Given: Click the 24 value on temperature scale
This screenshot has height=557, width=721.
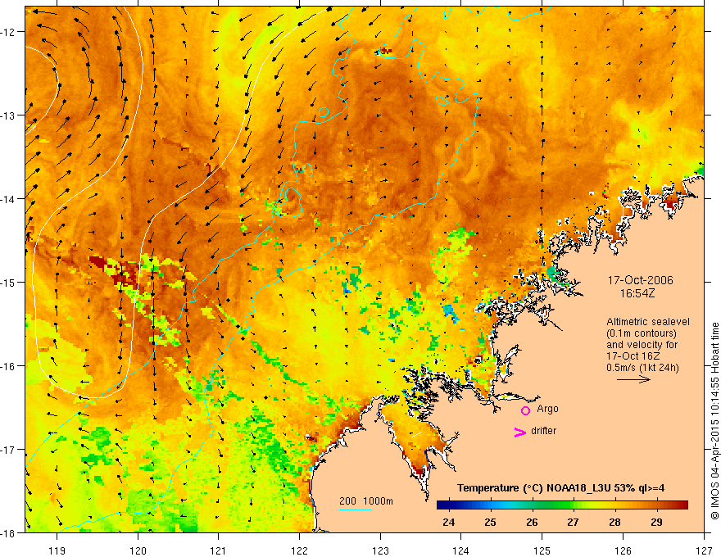Looking at the screenshot, I should click(x=448, y=522).
